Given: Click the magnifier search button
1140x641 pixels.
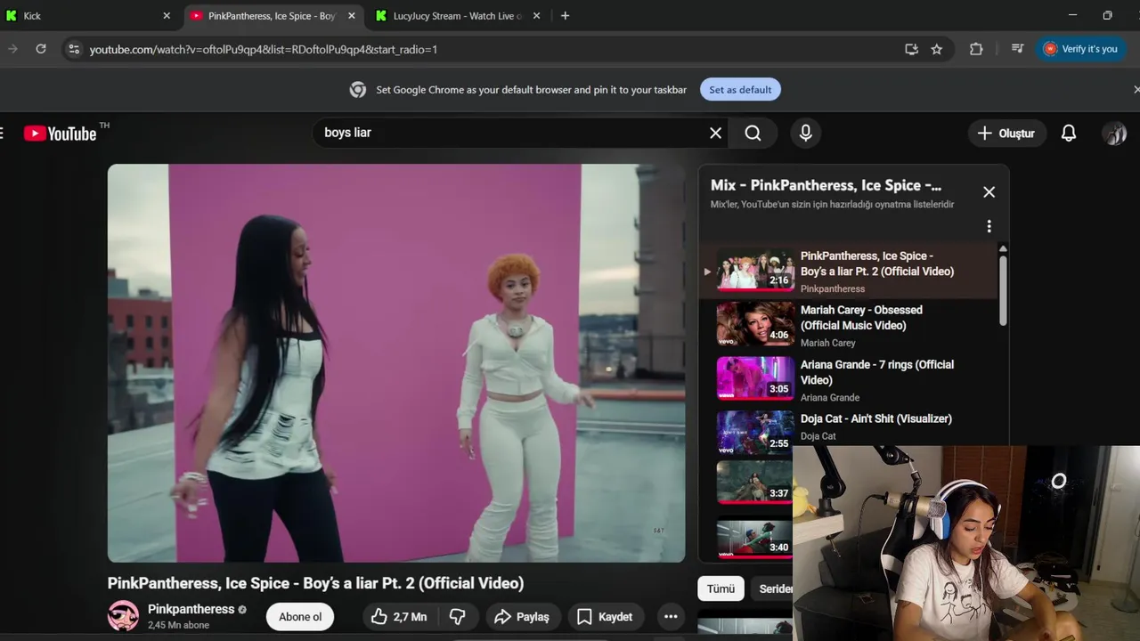Looking at the screenshot, I should click(753, 133).
